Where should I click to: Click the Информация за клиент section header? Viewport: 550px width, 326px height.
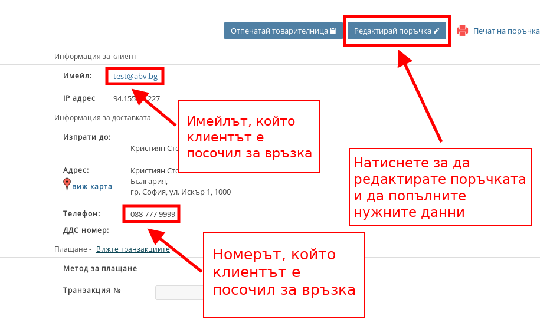click(96, 57)
